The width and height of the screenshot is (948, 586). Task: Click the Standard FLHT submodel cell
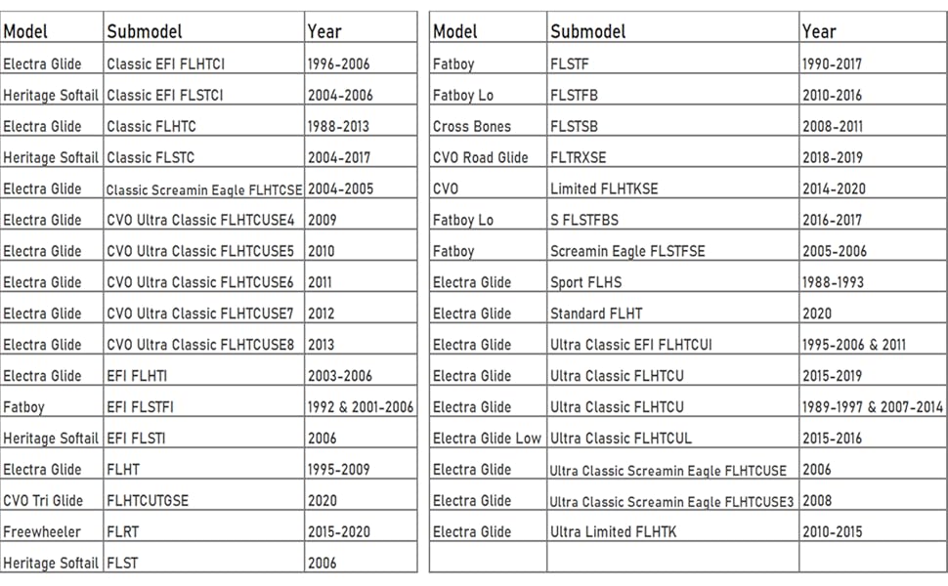click(596, 314)
